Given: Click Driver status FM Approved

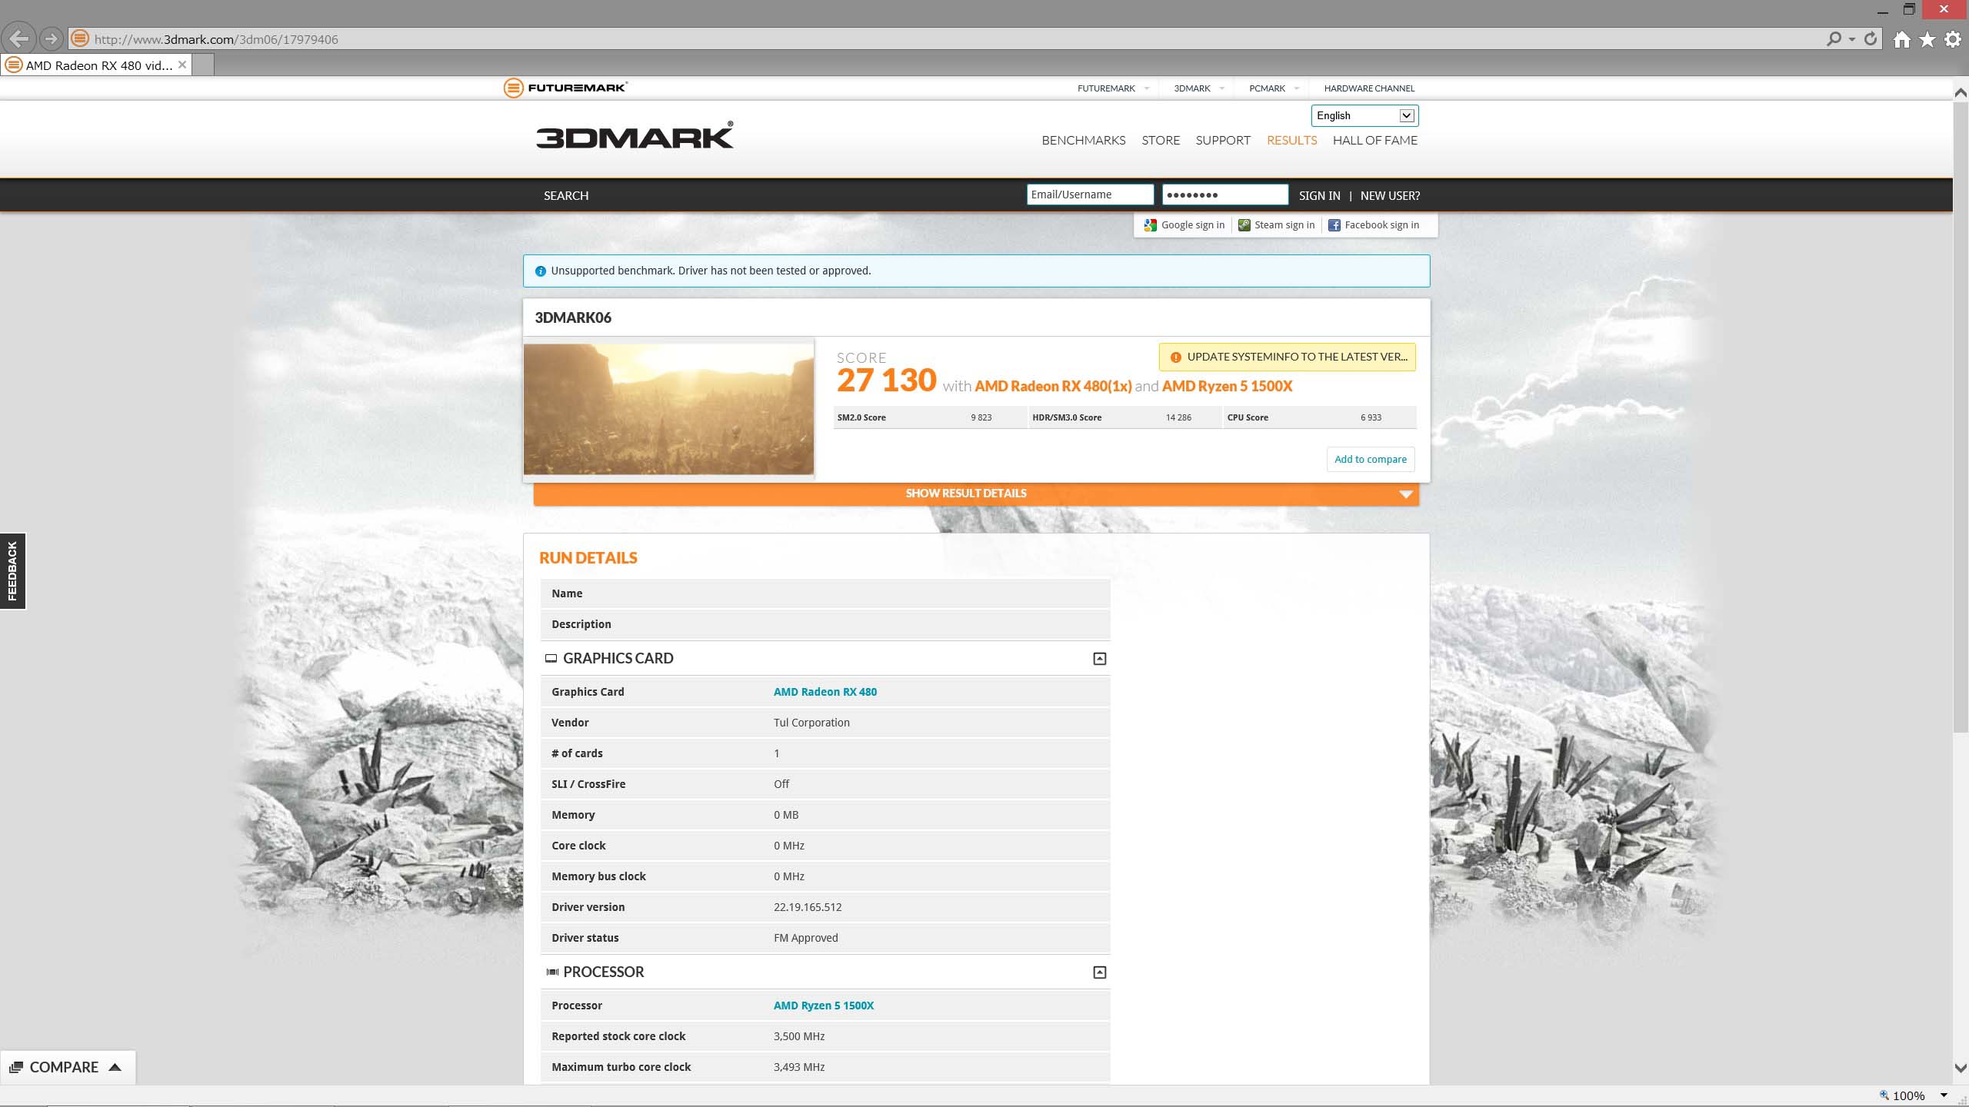Looking at the screenshot, I should [x=805, y=938].
